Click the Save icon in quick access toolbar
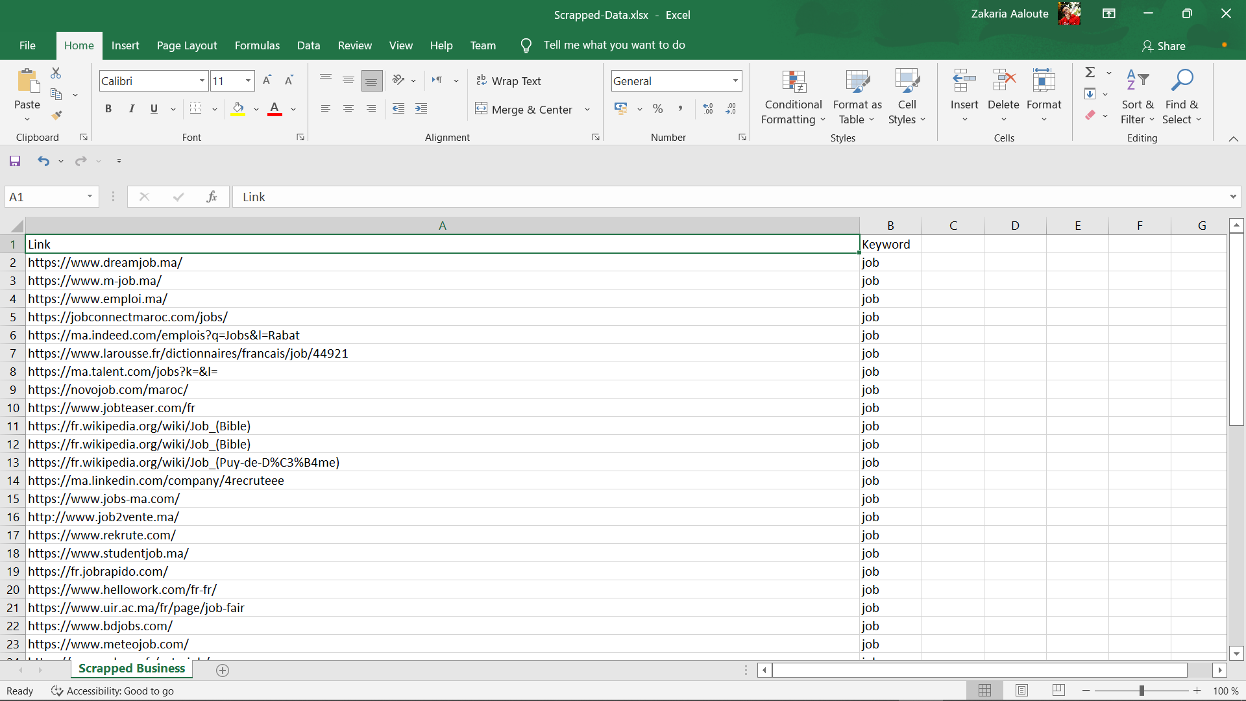The image size is (1246, 701). click(x=15, y=161)
